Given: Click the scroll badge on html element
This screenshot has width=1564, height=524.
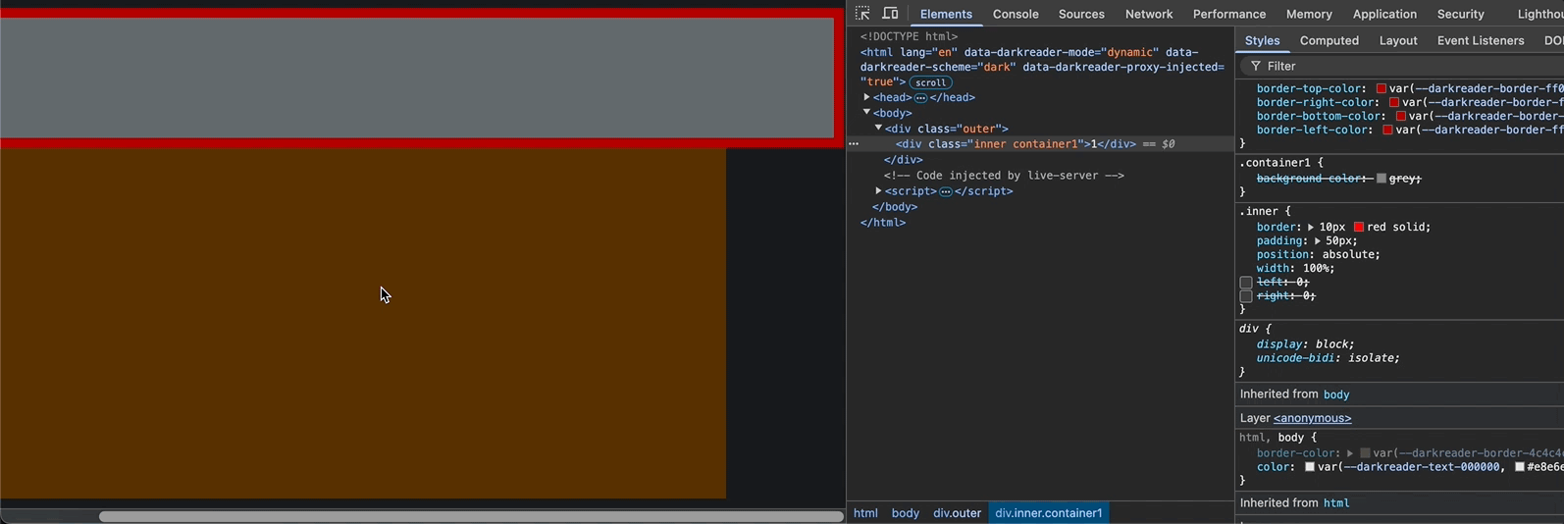Looking at the screenshot, I should click(931, 83).
